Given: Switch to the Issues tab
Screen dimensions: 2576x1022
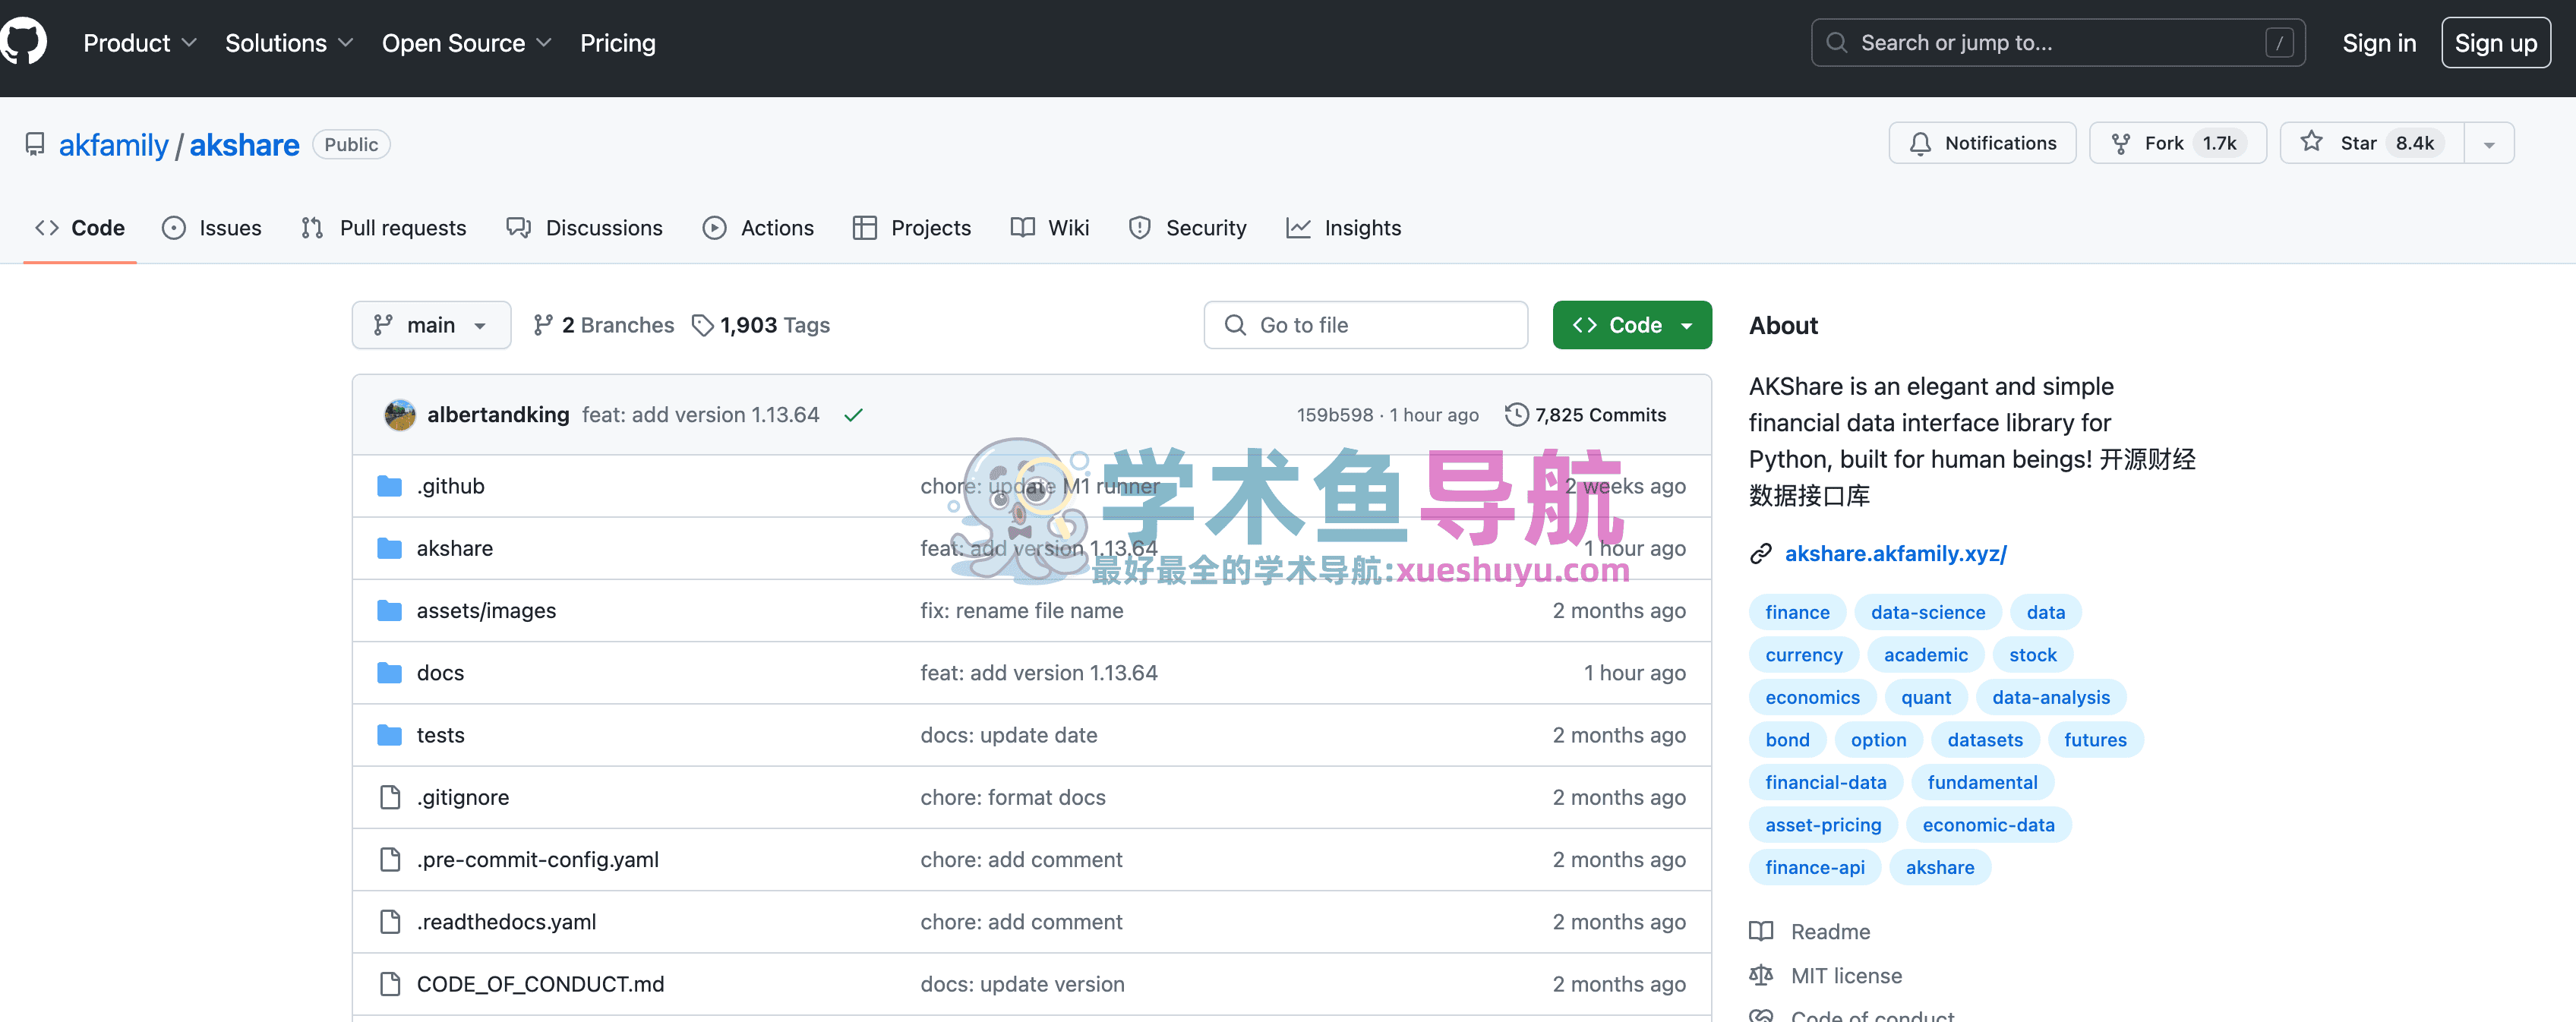Looking at the screenshot, I should pos(212,228).
